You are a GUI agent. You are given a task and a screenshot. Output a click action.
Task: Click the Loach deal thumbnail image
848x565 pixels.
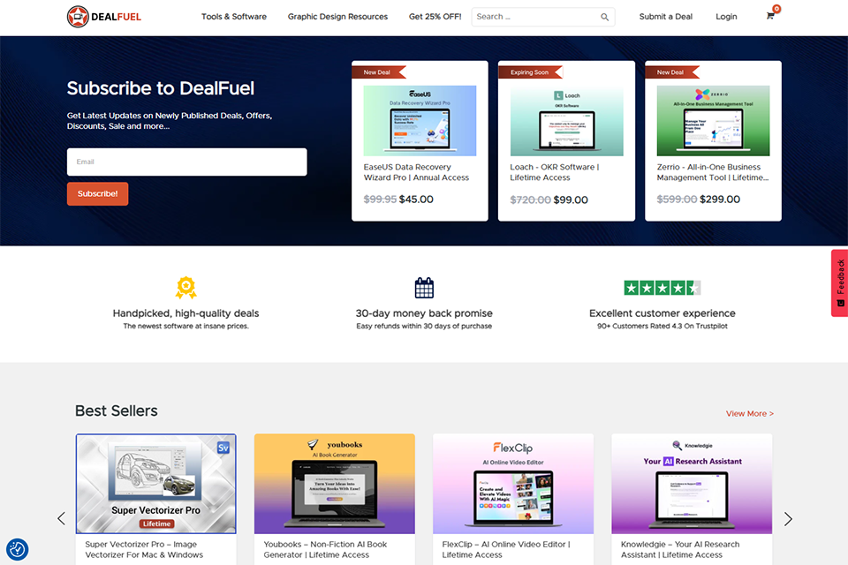(x=567, y=121)
